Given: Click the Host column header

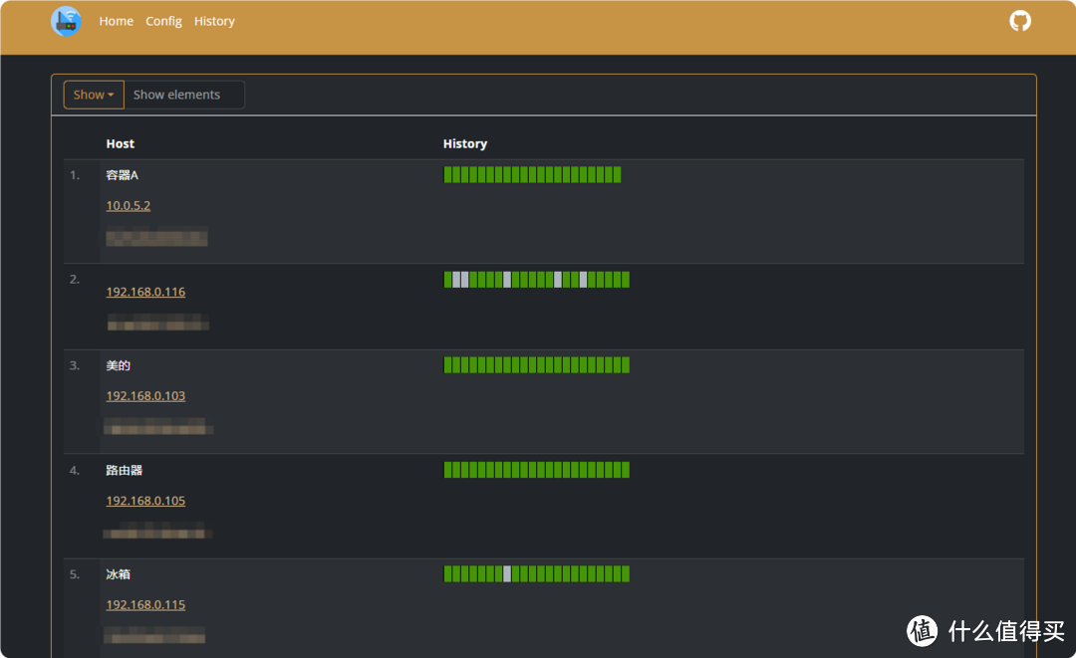Looking at the screenshot, I should click(x=121, y=144).
